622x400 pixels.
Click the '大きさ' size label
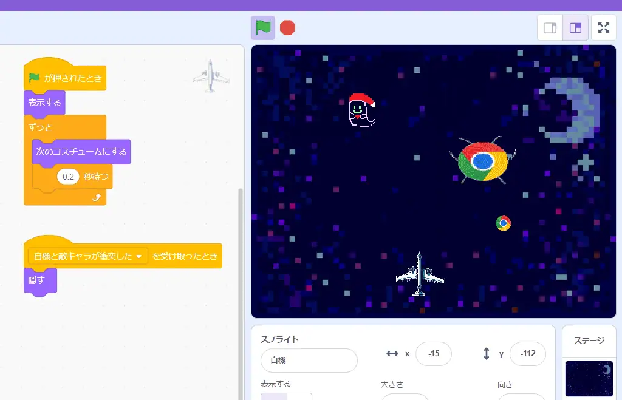(x=392, y=384)
